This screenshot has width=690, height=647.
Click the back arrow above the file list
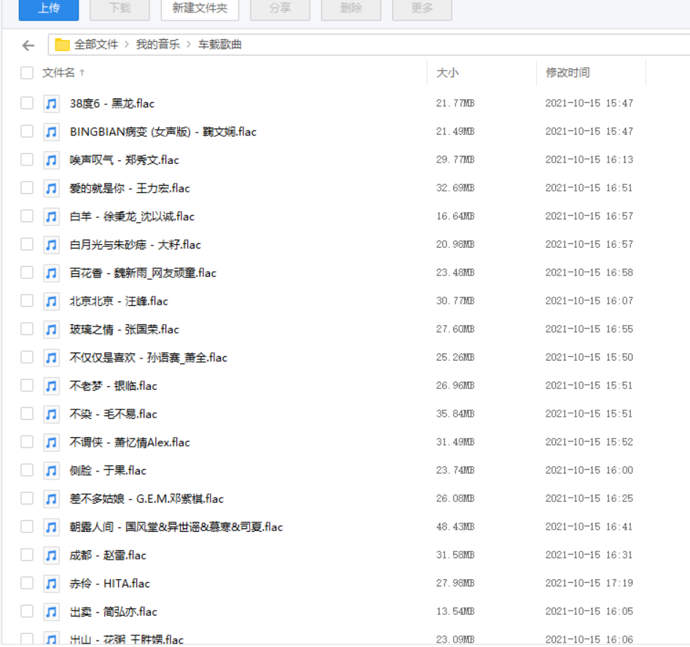(27, 44)
